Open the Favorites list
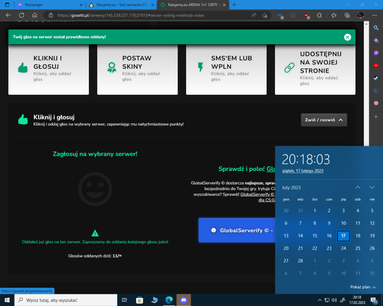The height and width of the screenshot is (306, 383). (334, 15)
